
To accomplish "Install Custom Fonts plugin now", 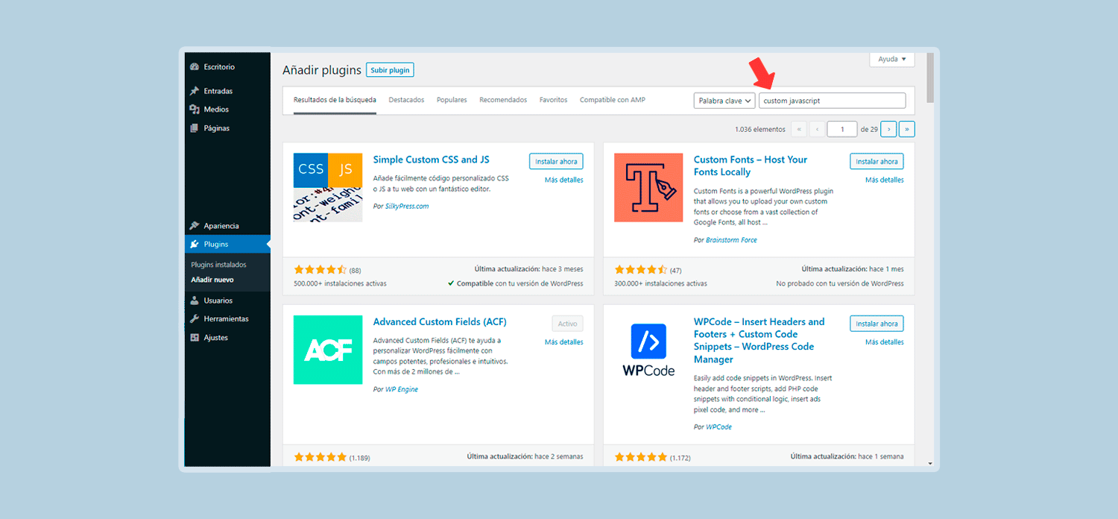I will [x=877, y=161].
